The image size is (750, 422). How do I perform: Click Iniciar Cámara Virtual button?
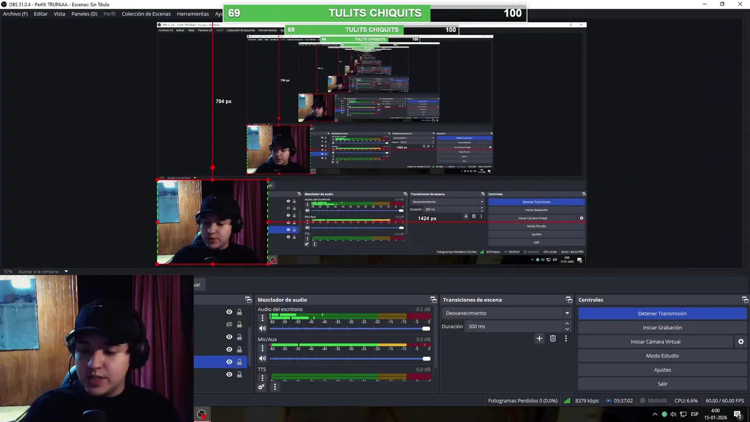[655, 342]
